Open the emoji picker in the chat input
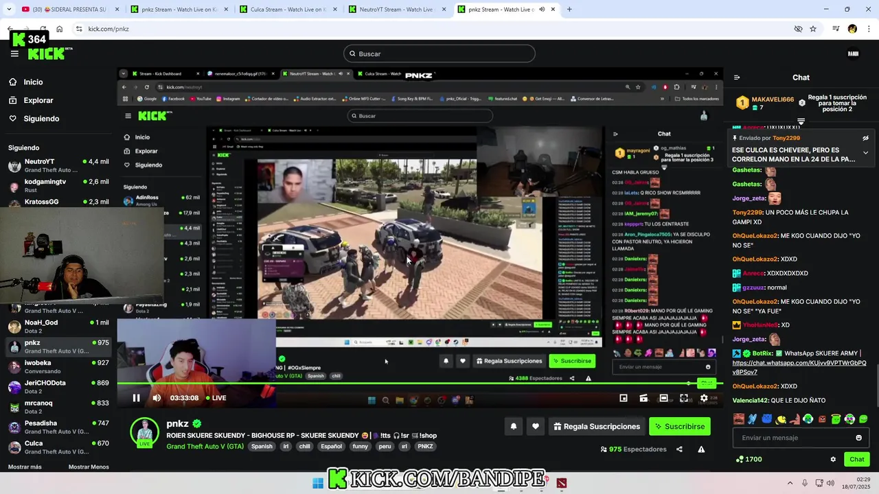This screenshot has height=494, width=879. (858, 438)
